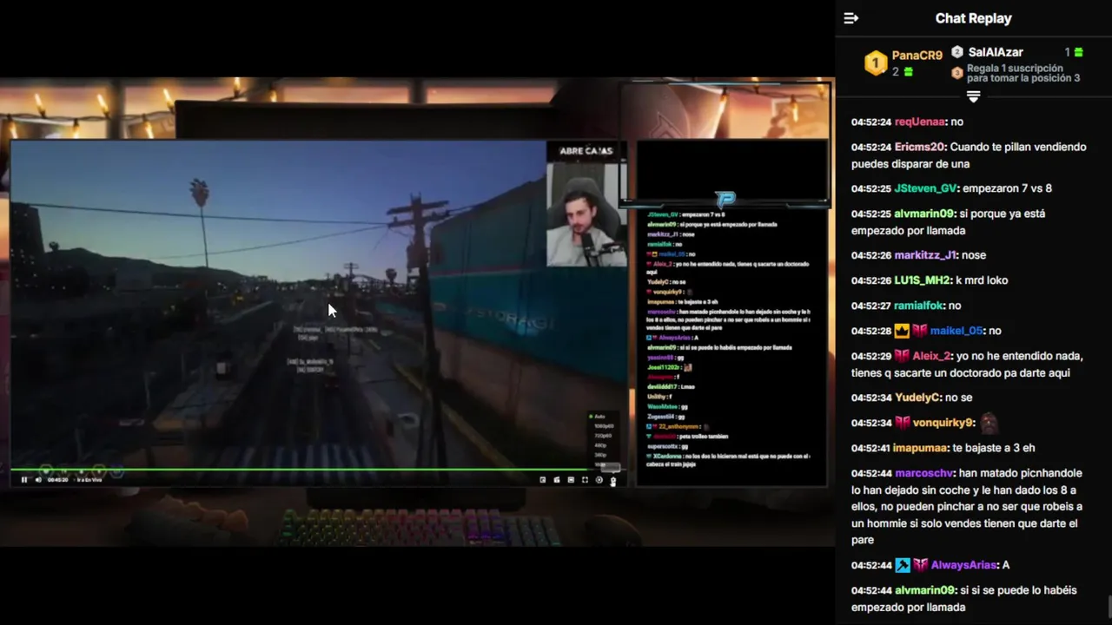The image size is (1112, 625).
Task: Open SalAlAzar in the gift leaderboard
Action: point(996,52)
